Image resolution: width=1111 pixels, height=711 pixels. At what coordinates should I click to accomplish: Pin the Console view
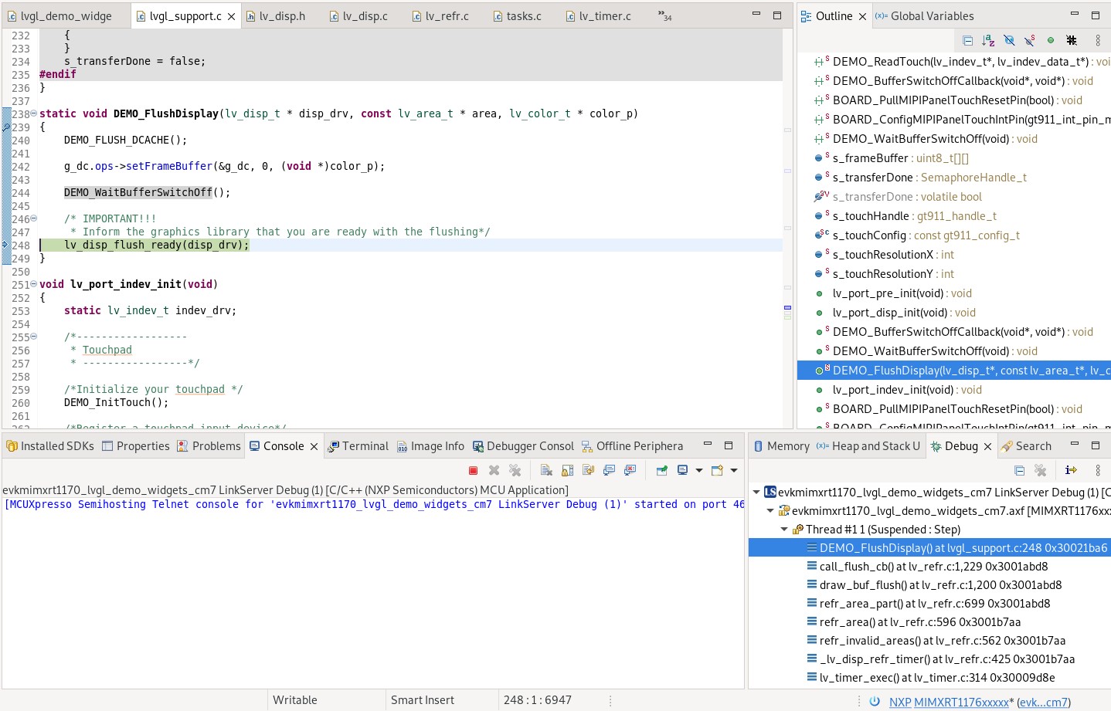(662, 470)
